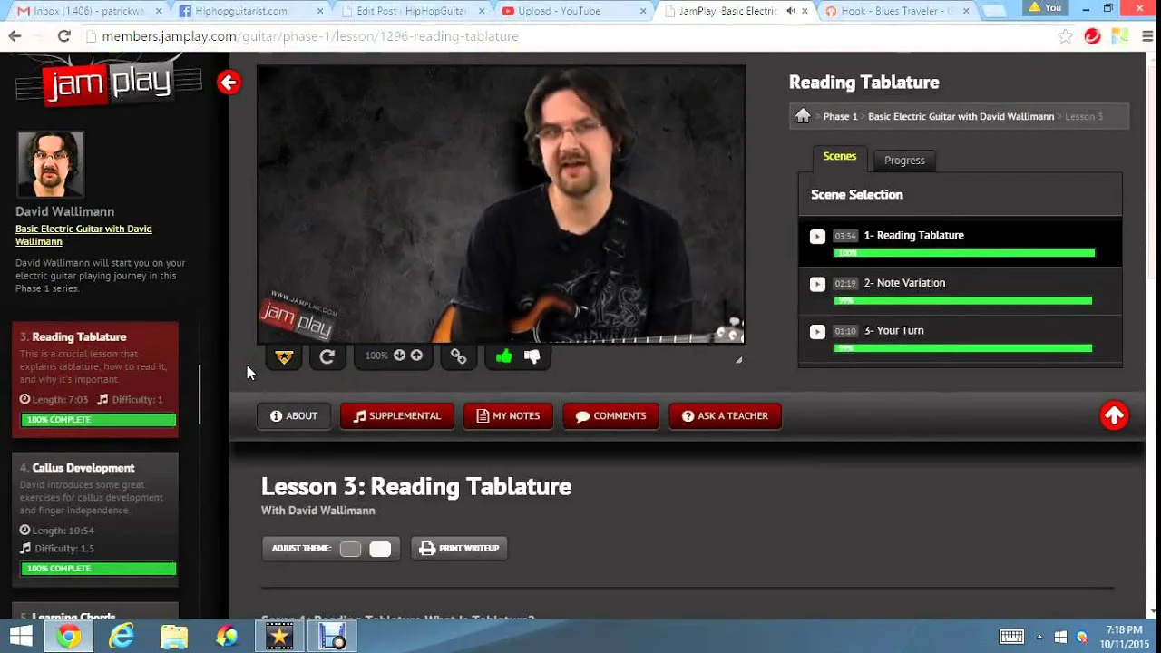The width and height of the screenshot is (1161, 653).
Task: Decrease video size with the down arrow
Action: coord(399,356)
